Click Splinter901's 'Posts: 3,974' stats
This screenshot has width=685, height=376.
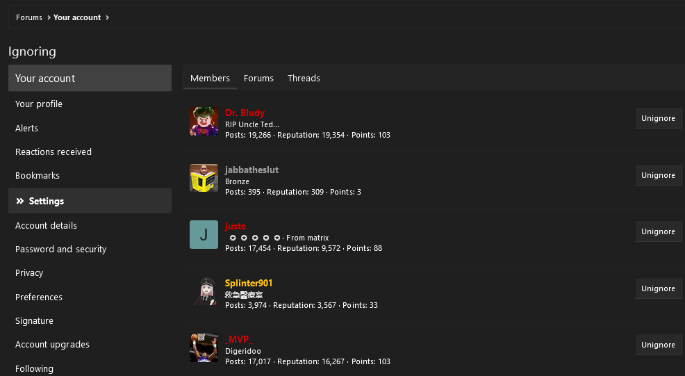click(246, 305)
